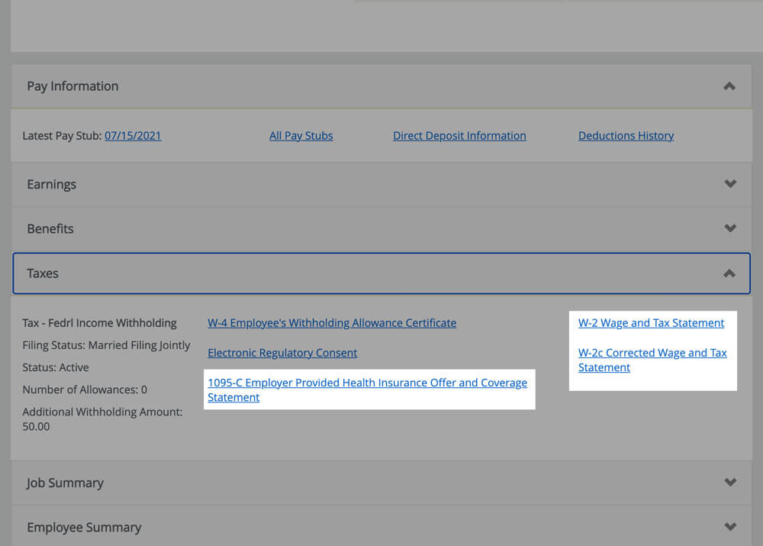Collapse the Pay Information section using its chevron
This screenshot has height=546, width=763.
tap(729, 86)
